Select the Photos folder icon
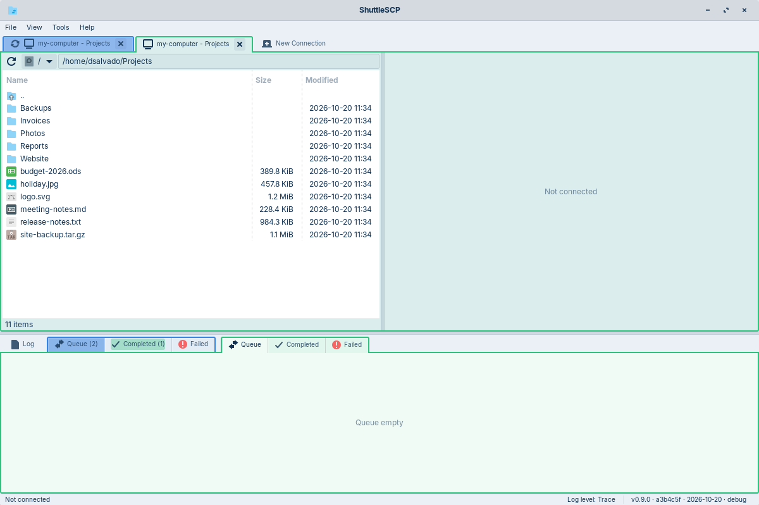Image resolution: width=759 pixels, height=505 pixels. (11, 134)
